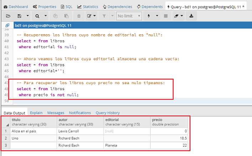Click the comment line starting 'Recuperemos los libros'
The width and height of the screenshot is (252, 156).
pyautogui.click(x=90, y=35)
